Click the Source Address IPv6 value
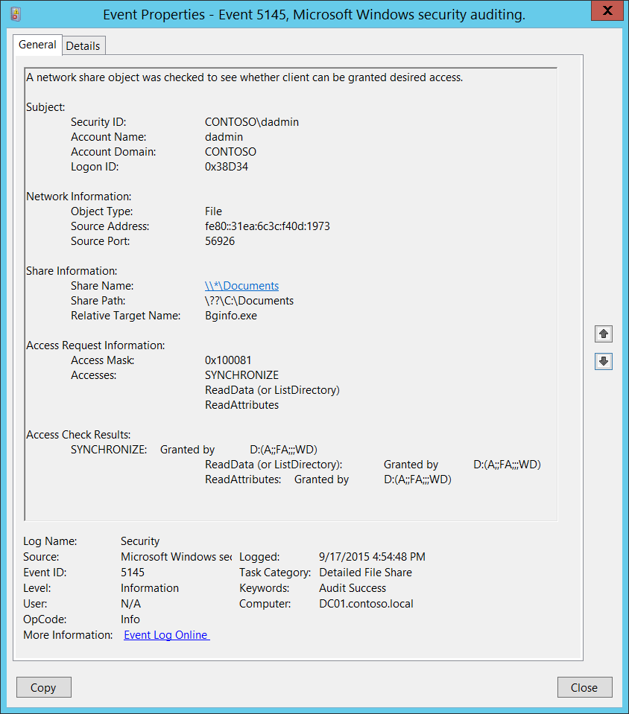 point(267,226)
